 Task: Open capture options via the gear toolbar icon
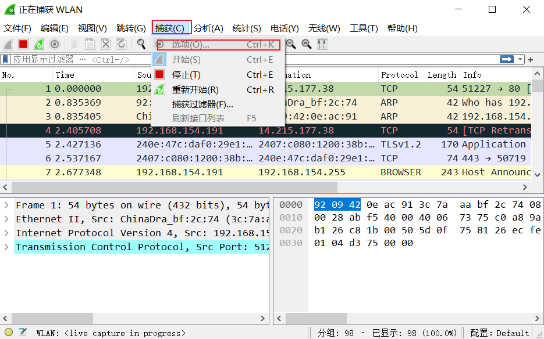55,44
